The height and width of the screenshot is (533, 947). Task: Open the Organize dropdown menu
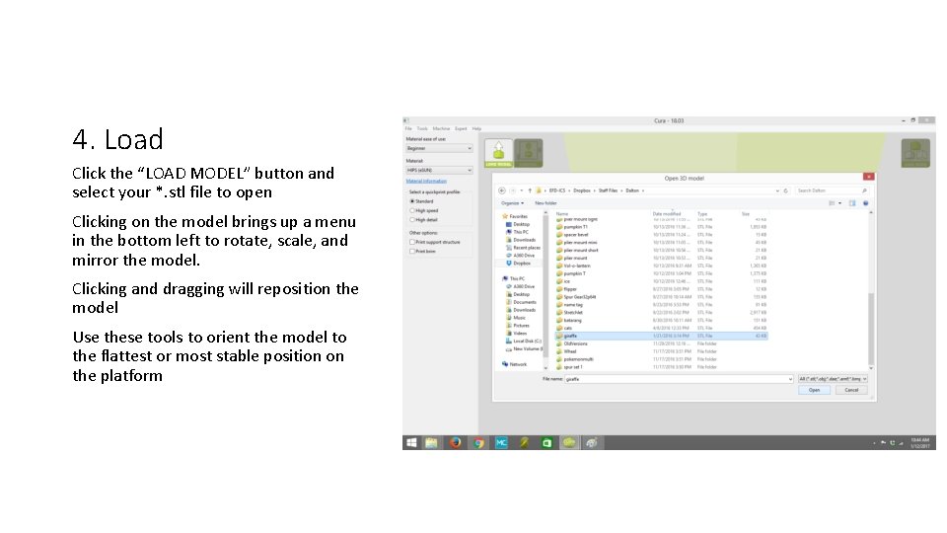513,203
